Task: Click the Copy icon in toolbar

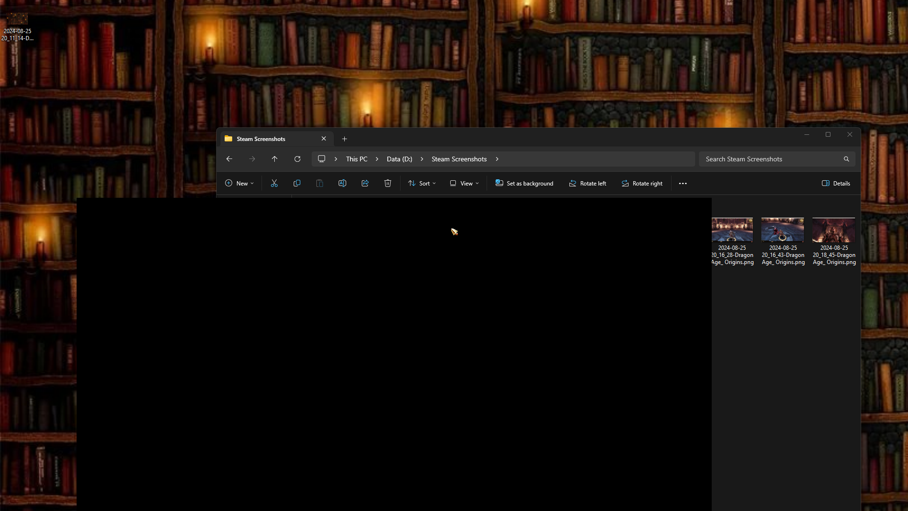Action: pos(297,183)
